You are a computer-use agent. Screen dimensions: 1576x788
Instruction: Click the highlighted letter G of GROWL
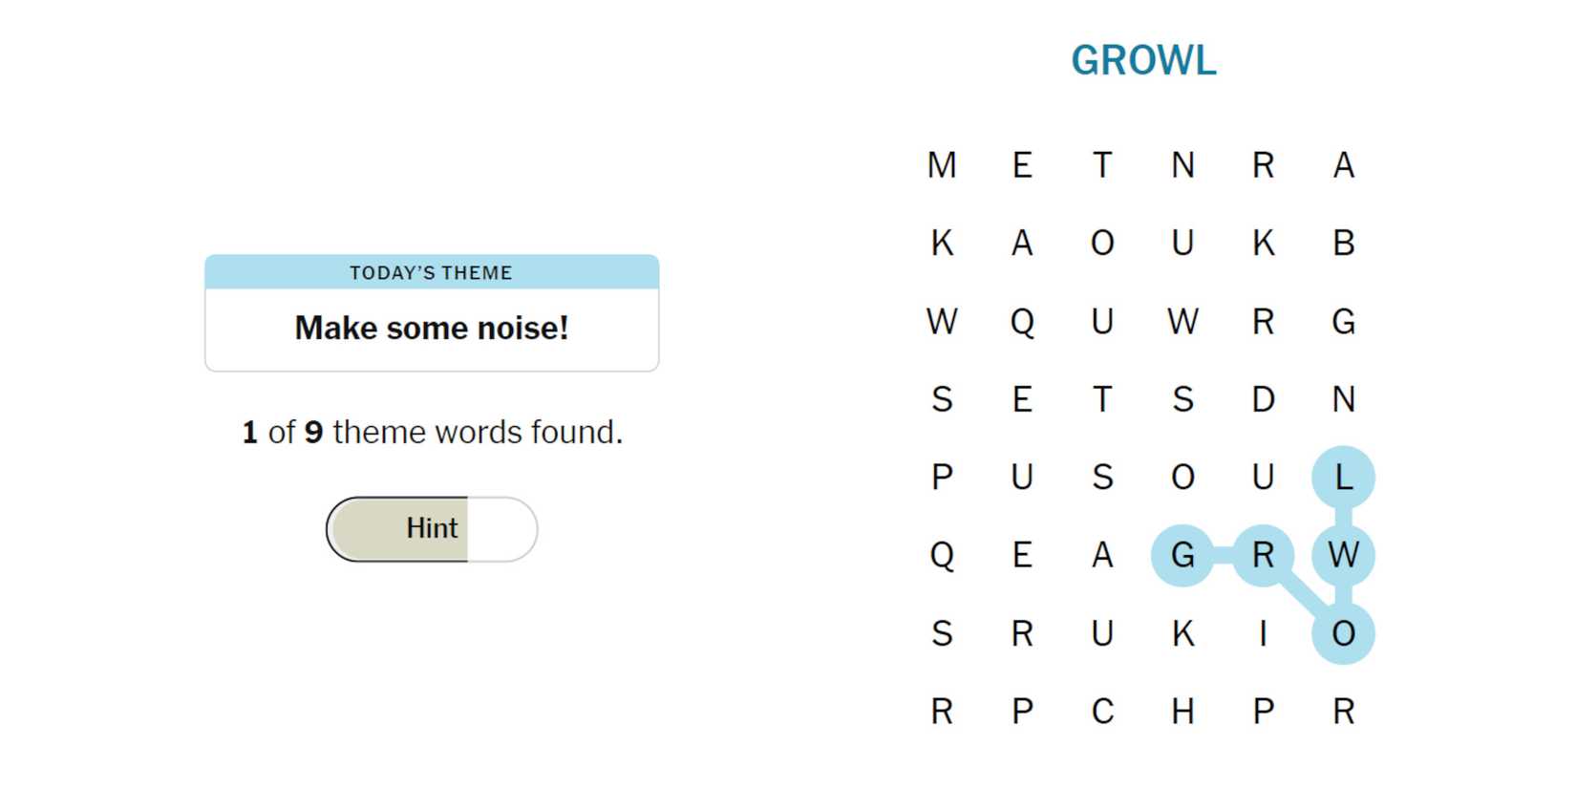pyautogui.click(x=1182, y=555)
